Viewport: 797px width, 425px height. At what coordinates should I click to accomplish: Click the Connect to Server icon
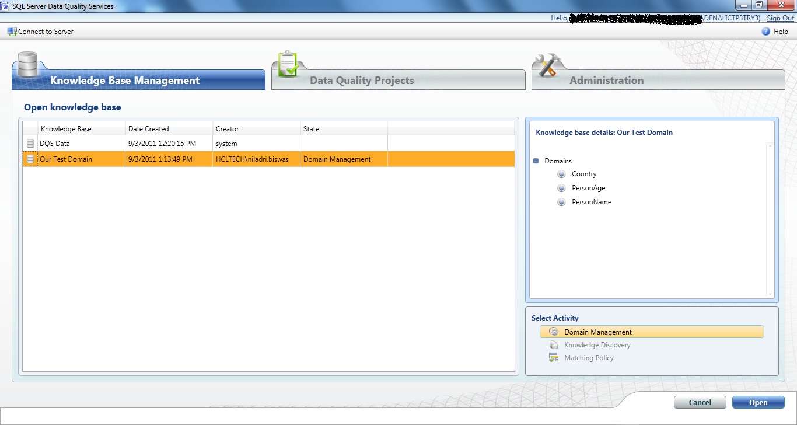click(12, 32)
